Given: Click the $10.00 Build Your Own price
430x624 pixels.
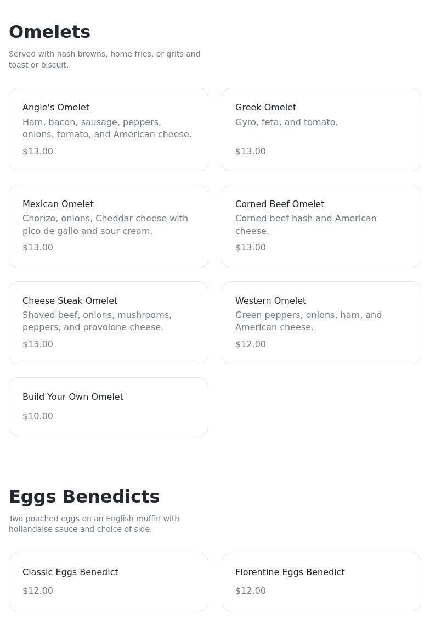Looking at the screenshot, I should tap(38, 416).
